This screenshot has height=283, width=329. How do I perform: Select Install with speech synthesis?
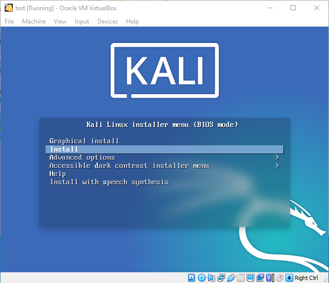click(109, 182)
